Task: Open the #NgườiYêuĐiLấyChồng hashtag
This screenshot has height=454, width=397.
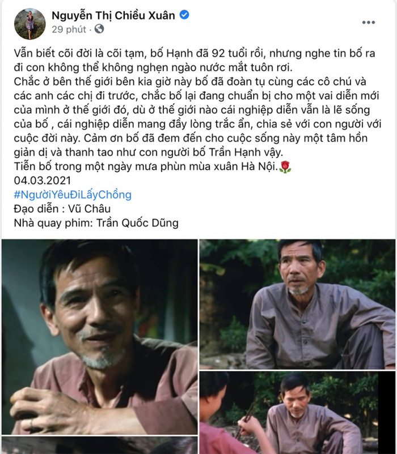Action: click(x=73, y=195)
